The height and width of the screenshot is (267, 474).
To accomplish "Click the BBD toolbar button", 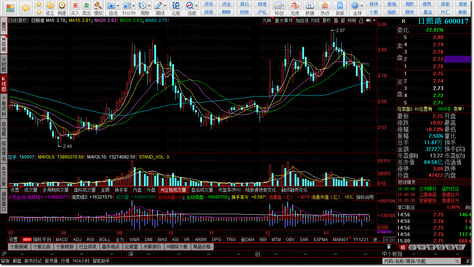I will pos(226,12).
